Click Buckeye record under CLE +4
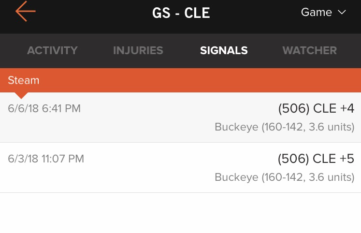The width and height of the screenshot is (361, 233). coord(284,127)
